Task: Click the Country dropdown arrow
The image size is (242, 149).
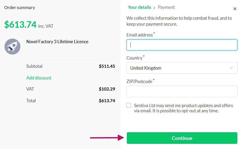Action: (x=231, y=68)
